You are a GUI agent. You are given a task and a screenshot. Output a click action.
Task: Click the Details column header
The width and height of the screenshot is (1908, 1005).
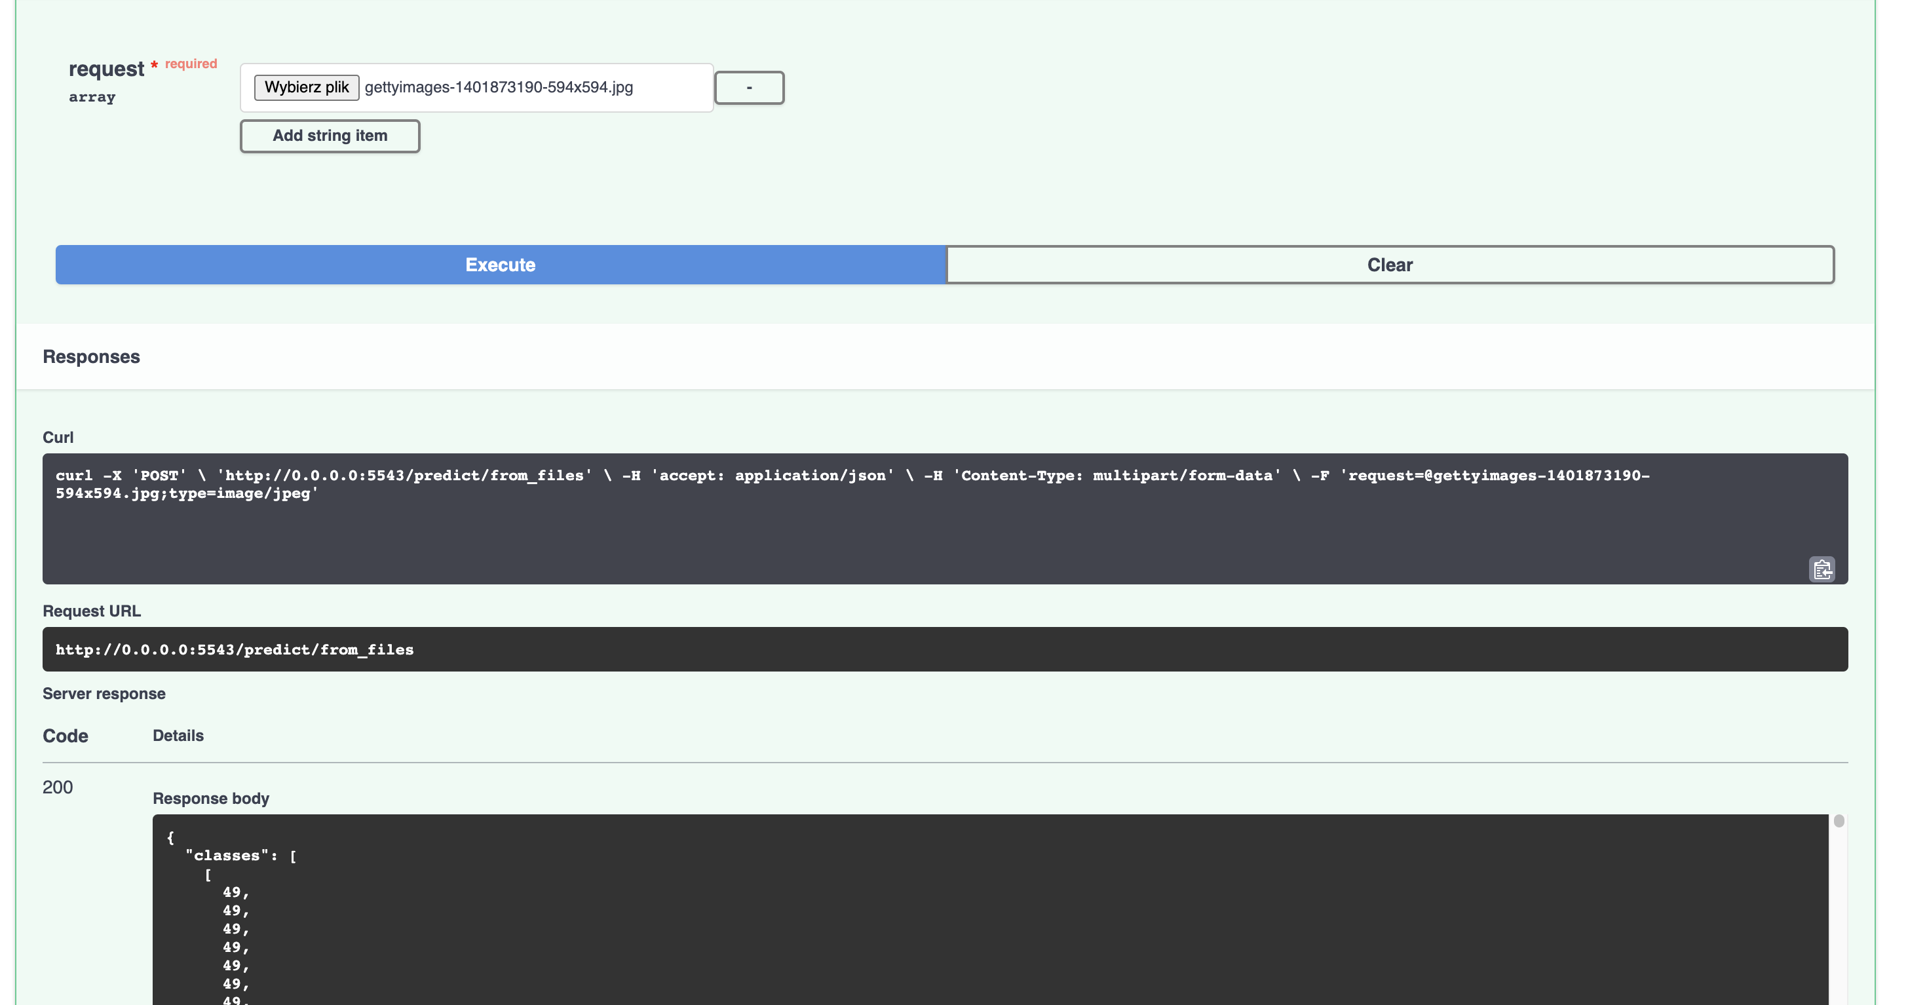click(x=178, y=736)
